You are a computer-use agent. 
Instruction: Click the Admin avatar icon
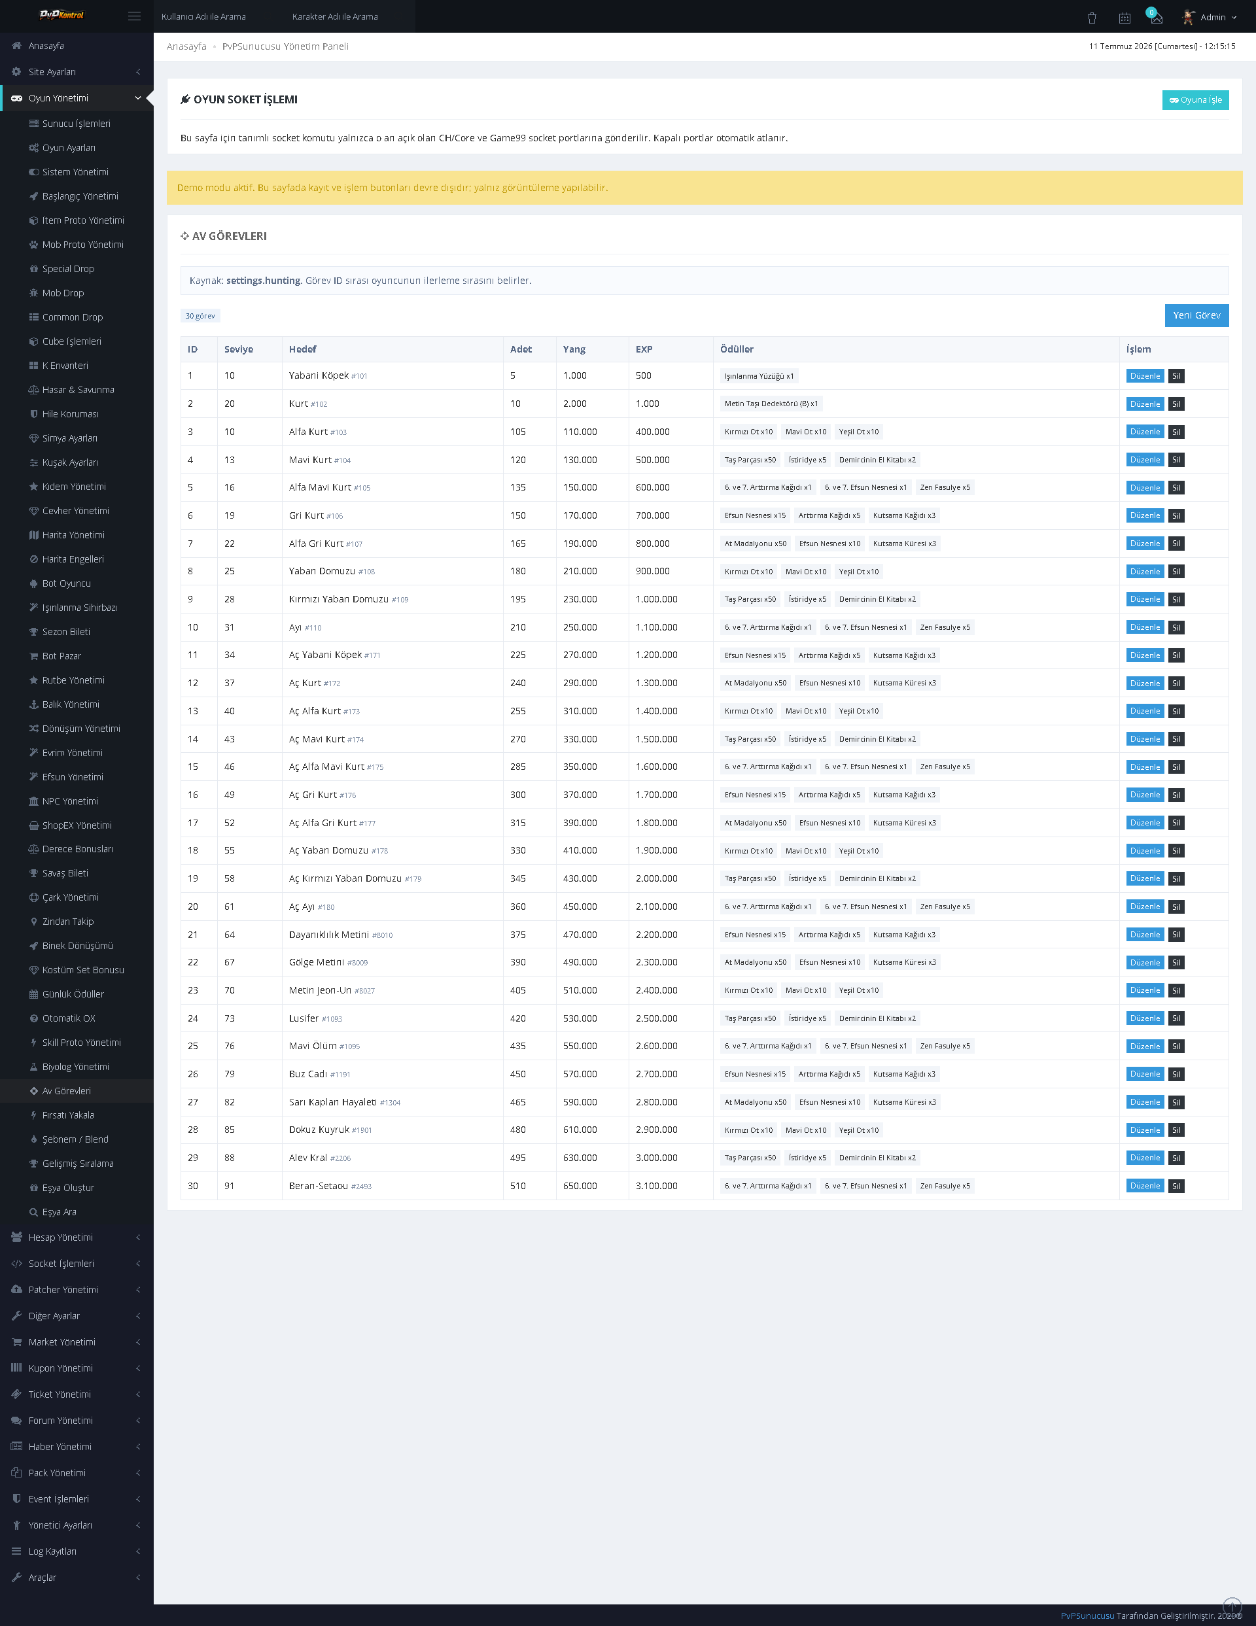[x=1188, y=16]
